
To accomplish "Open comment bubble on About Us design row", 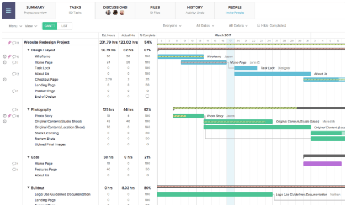I will tap(14, 74).
